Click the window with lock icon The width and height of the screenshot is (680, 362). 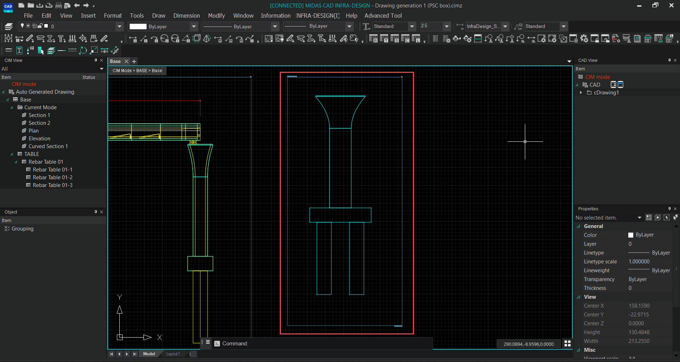[x=595, y=39]
